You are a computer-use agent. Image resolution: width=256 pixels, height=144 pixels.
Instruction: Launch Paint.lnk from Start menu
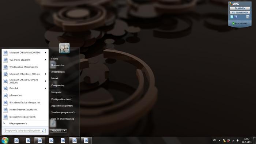click(25, 88)
